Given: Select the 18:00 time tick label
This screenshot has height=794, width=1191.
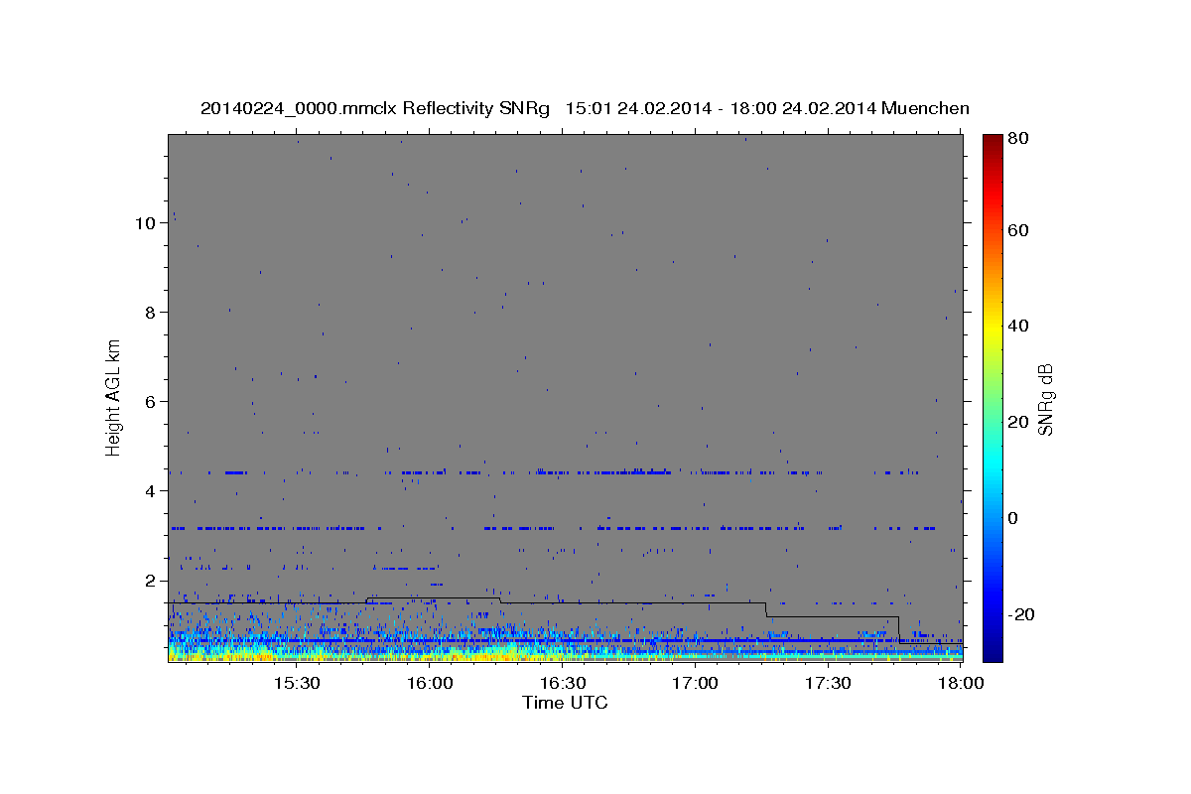Looking at the screenshot, I should point(961,684).
